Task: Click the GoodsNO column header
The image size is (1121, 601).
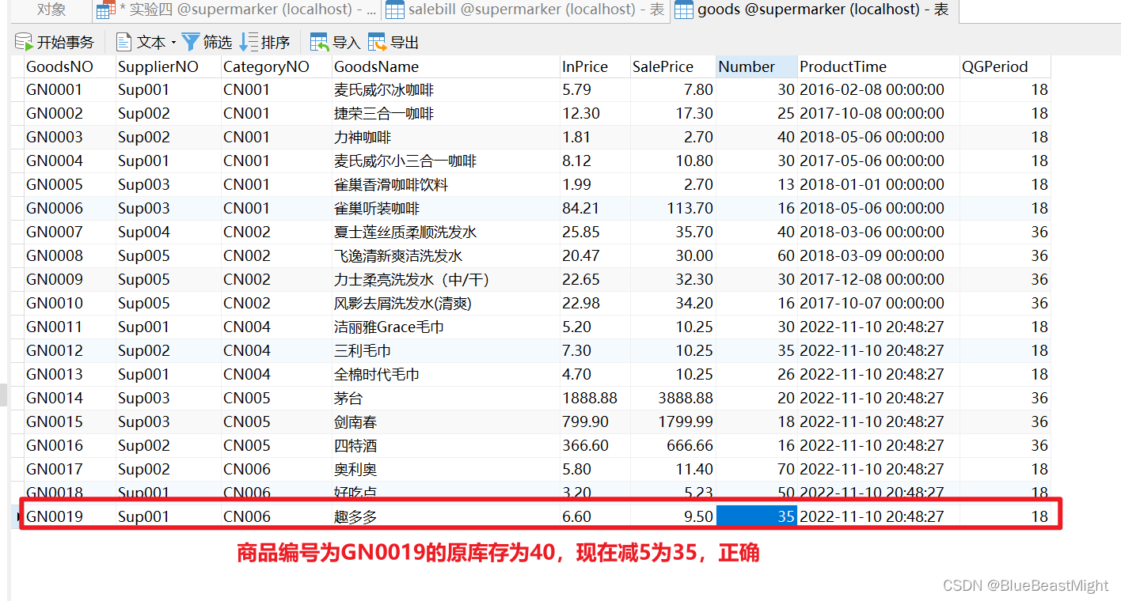Action: pyautogui.click(x=70, y=66)
